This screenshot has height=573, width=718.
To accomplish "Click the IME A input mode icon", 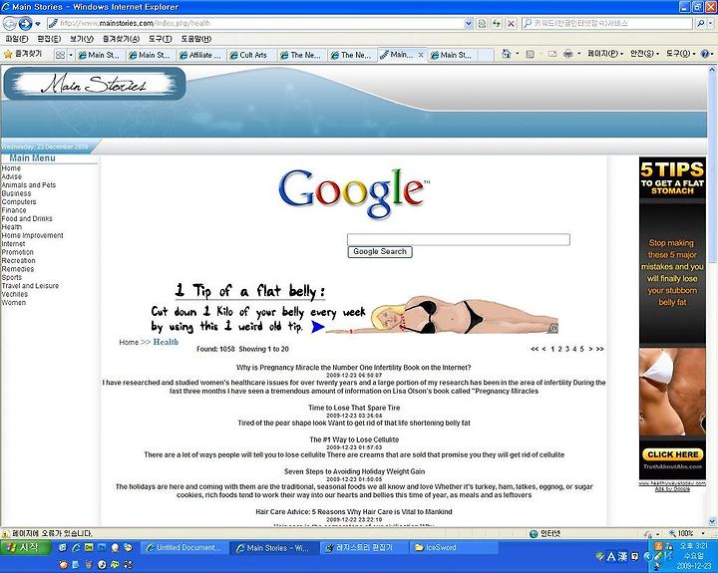I will pos(611,556).
